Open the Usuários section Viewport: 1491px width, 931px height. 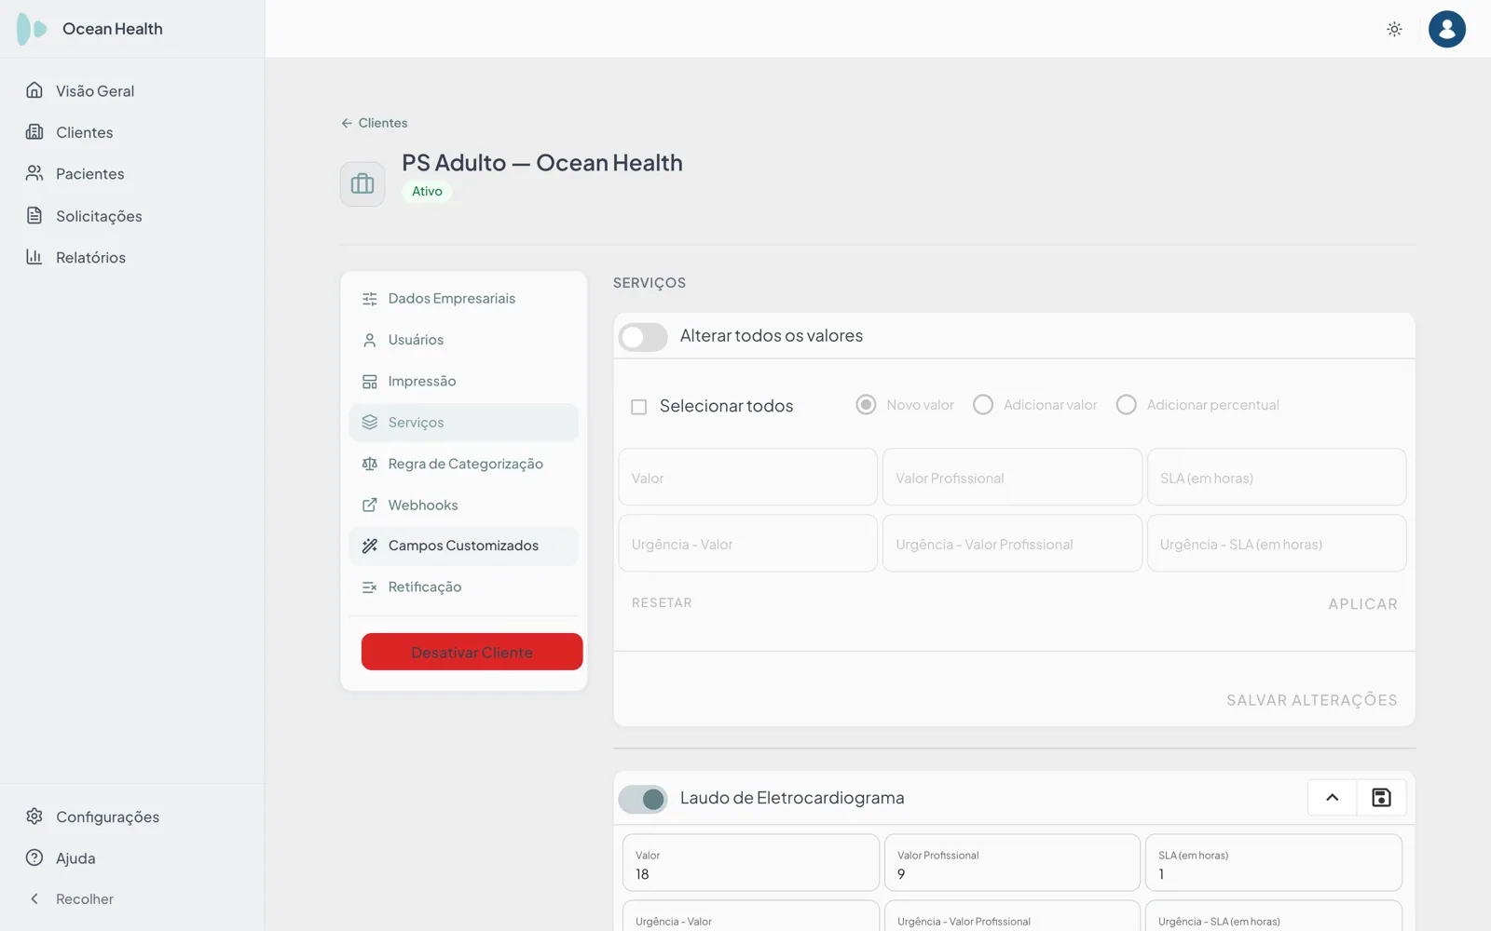(464, 340)
